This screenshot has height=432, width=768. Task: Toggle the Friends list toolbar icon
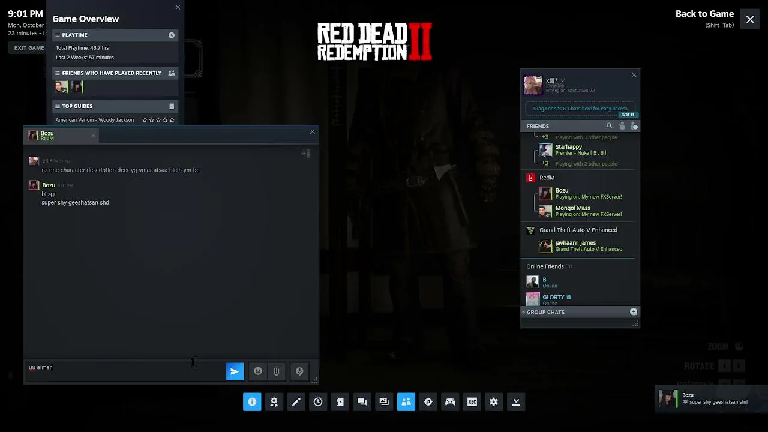406,402
